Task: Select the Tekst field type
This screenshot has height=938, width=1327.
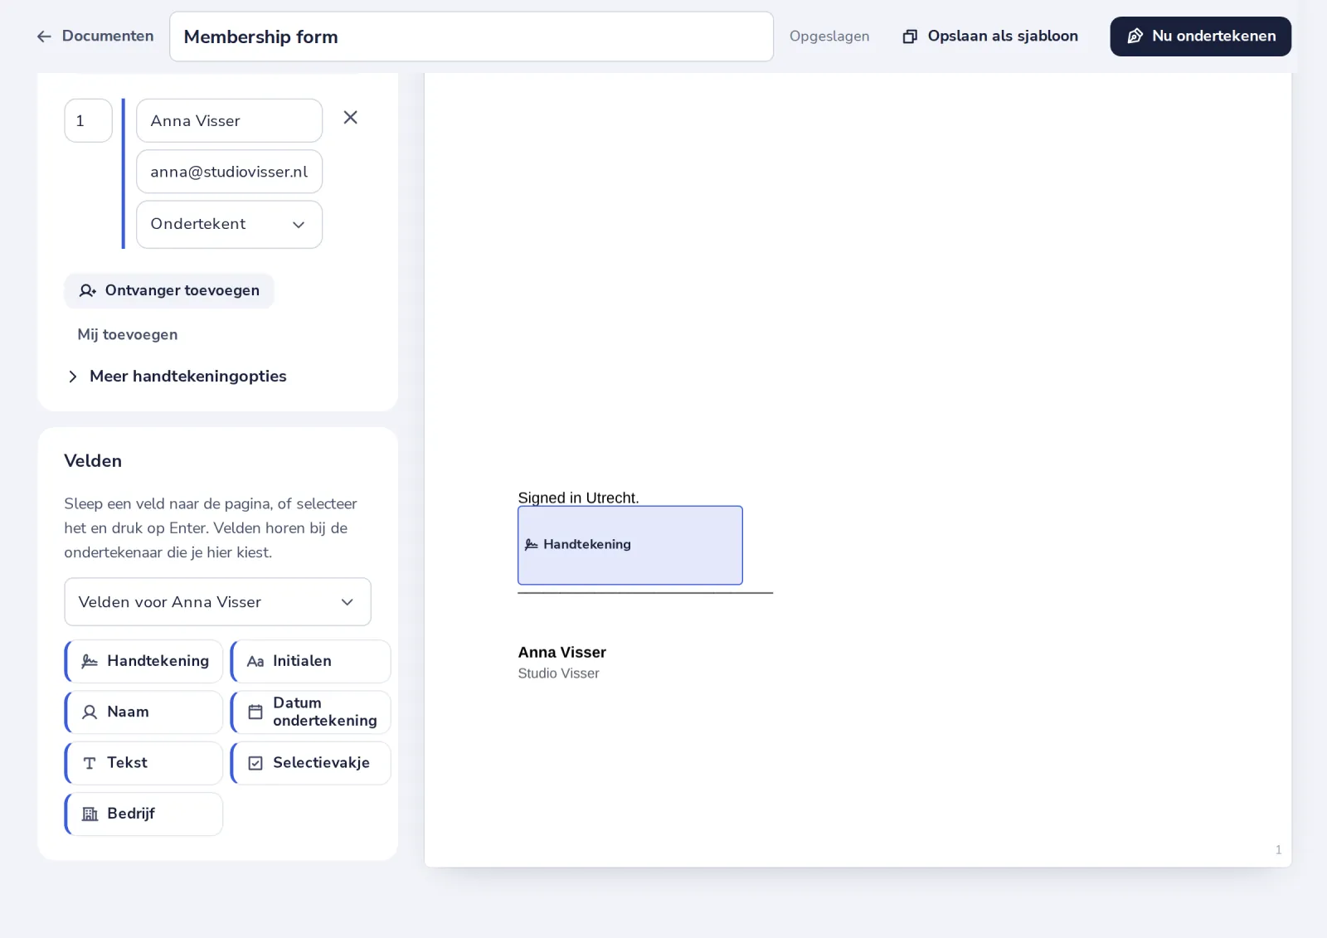Action: (143, 763)
